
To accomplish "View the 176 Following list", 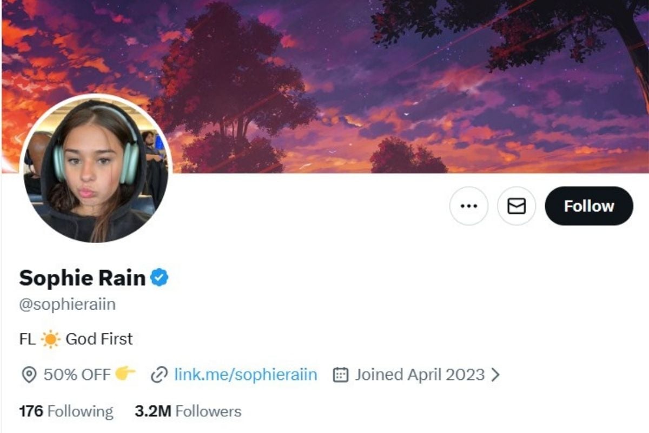I will 66,411.
